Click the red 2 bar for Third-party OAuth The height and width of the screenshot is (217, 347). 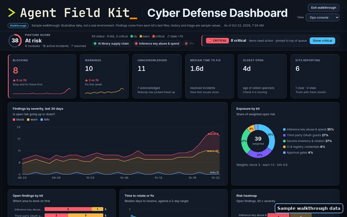(x=56, y=215)
